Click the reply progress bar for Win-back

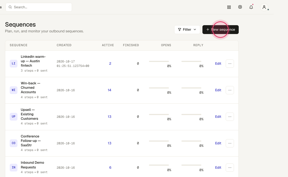(x=191, y=88)
